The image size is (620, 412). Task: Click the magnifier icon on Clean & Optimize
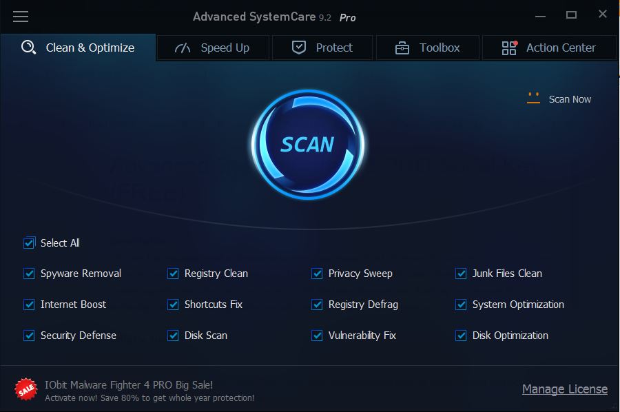pos(28,48)
